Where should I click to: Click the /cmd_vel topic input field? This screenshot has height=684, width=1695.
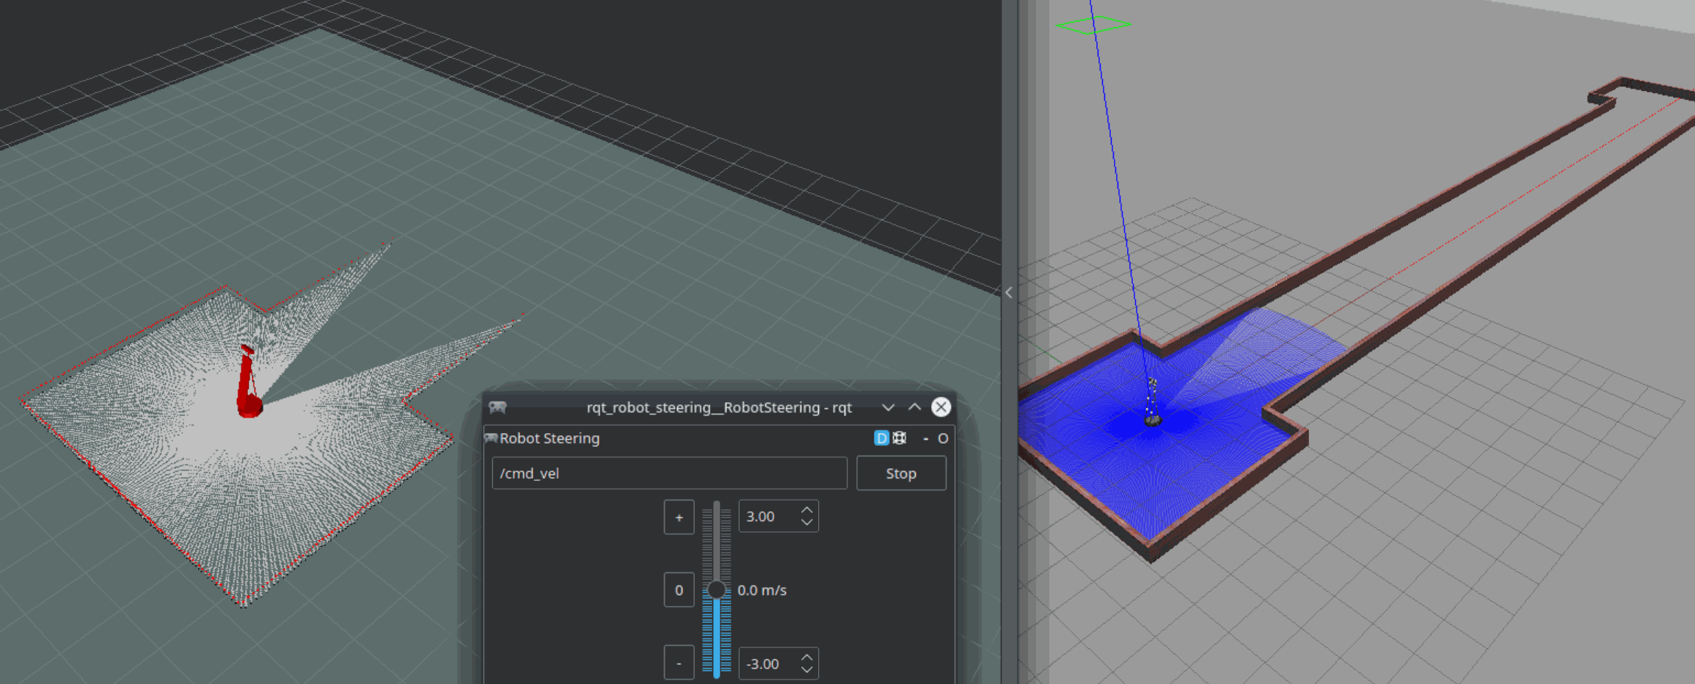[669, 473]
